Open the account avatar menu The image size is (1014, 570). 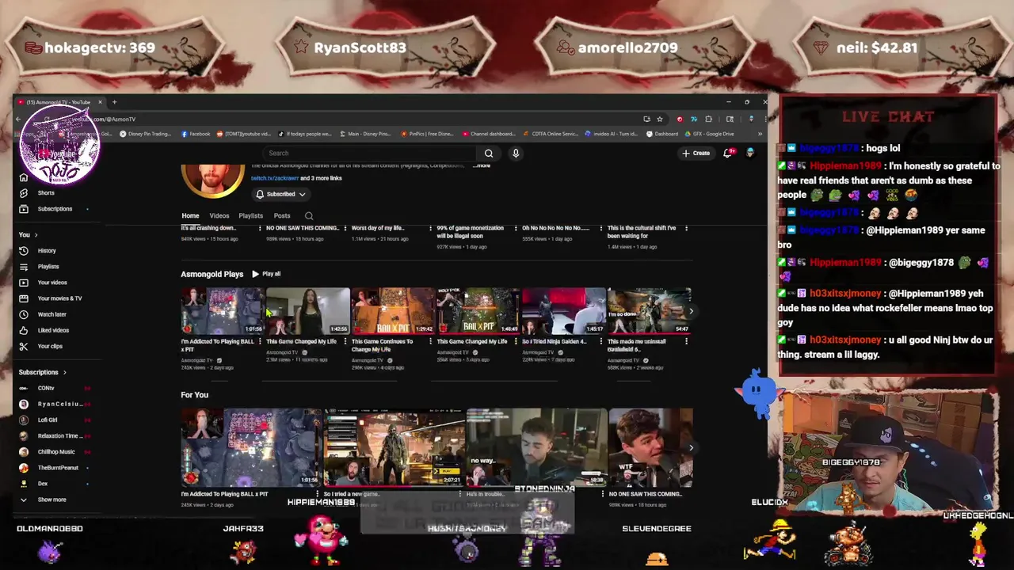point(750,153)
